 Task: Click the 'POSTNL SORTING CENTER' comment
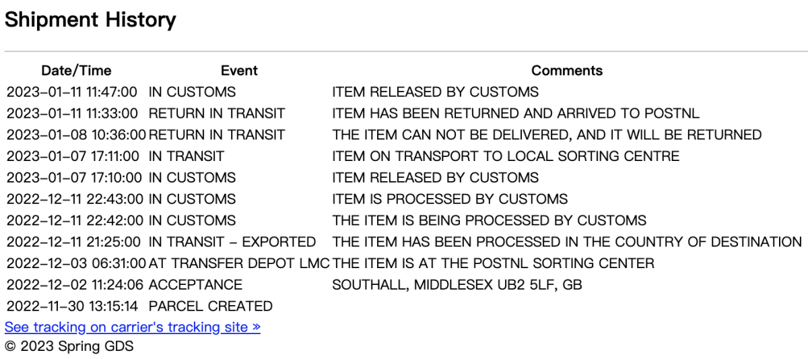tap(493, 263)
